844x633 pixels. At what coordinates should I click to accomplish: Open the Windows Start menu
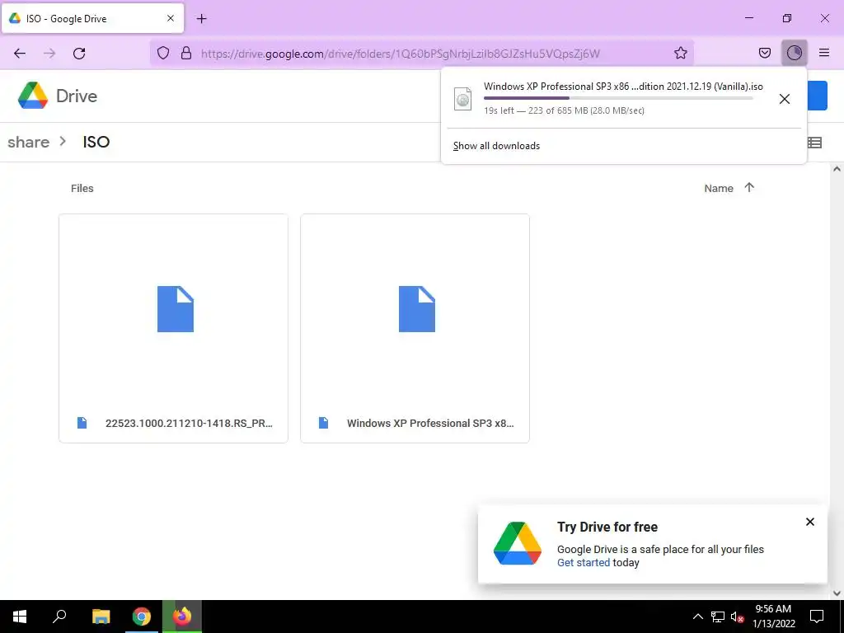[20, 617]
